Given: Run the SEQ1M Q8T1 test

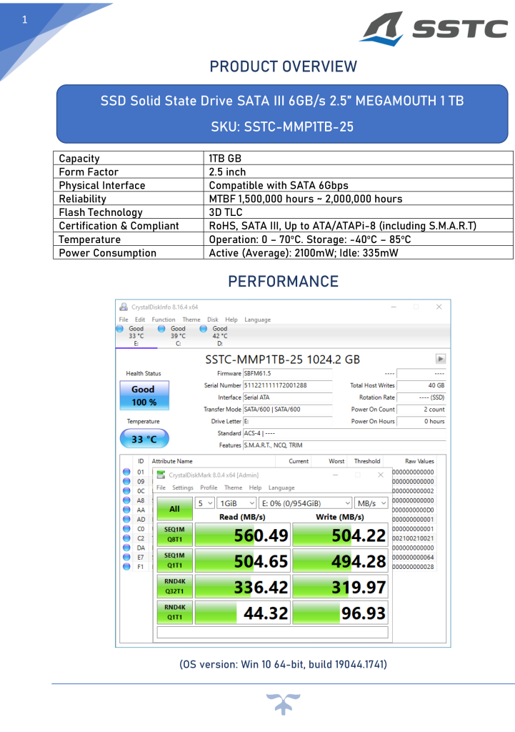Looking at the screenshot, I should coord(174,535).
